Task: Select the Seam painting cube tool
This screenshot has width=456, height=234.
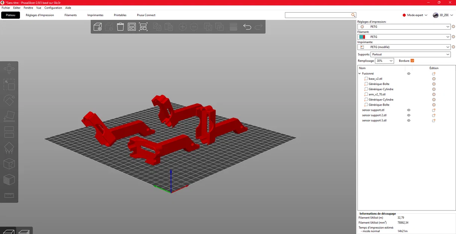Action: click(9, 164)
